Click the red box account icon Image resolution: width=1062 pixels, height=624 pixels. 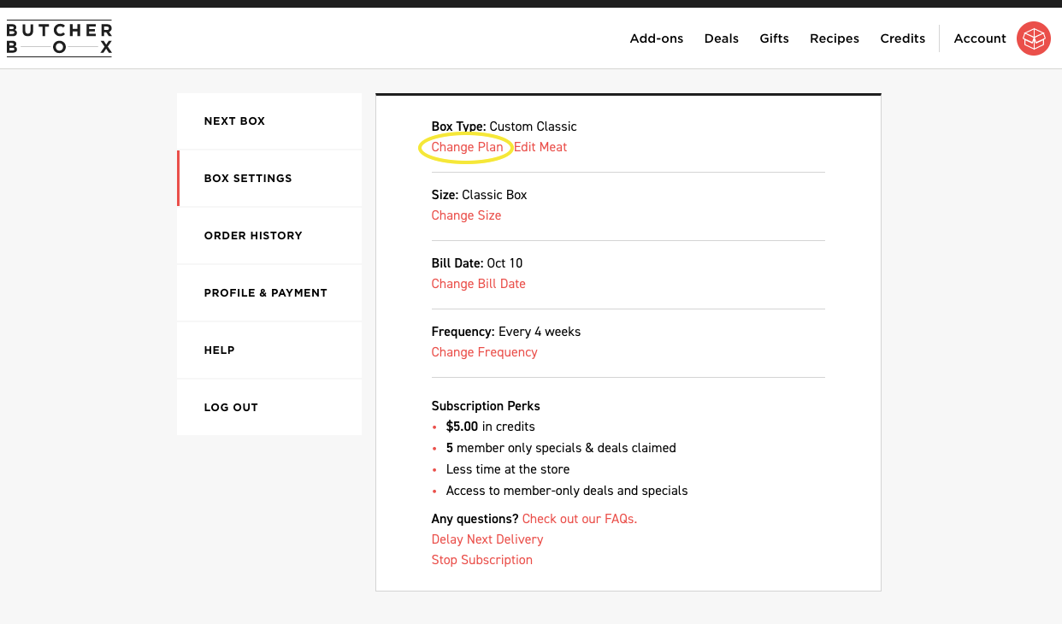point(1033,38)
